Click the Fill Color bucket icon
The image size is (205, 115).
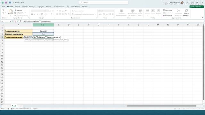tap(47, 14)
